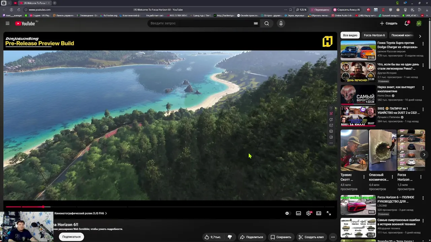Click the picture-in-picture icon in side panel
The height and width of the screenshot is (242, 431).
[331, 137]
